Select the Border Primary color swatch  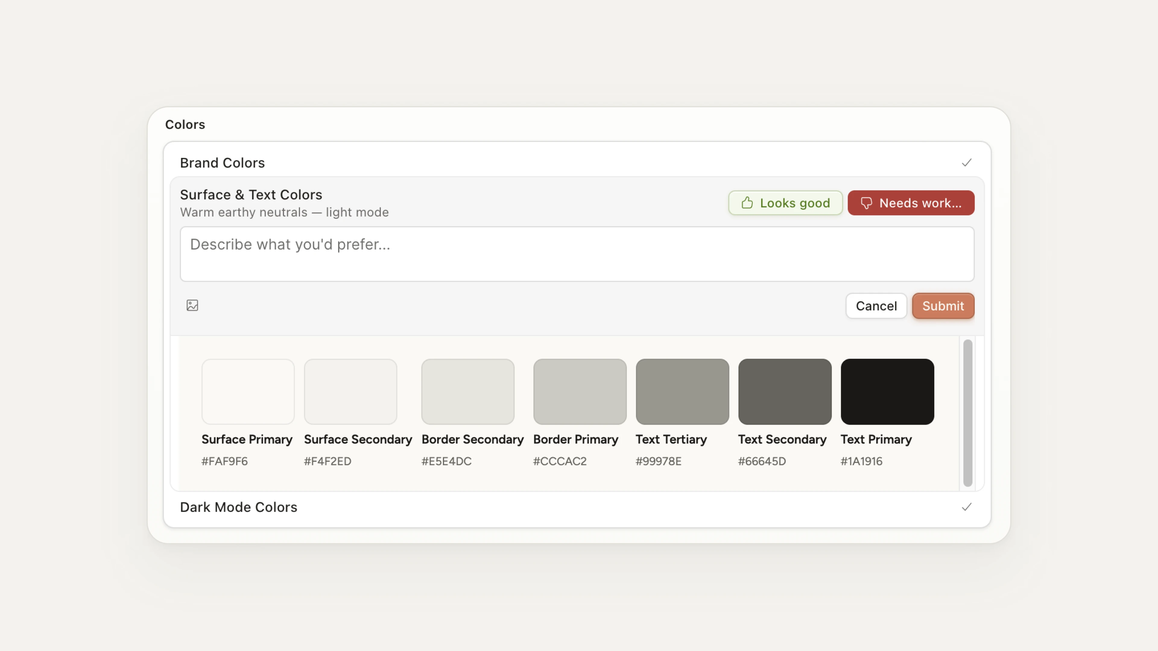(x=579, y=391)
